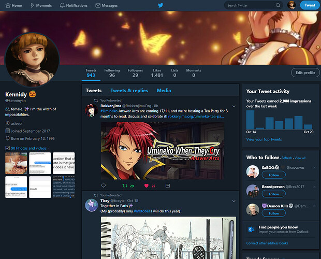Open Ticcy's profile avatar
This screenshot has height=259, width=321.
pos(91,205)
